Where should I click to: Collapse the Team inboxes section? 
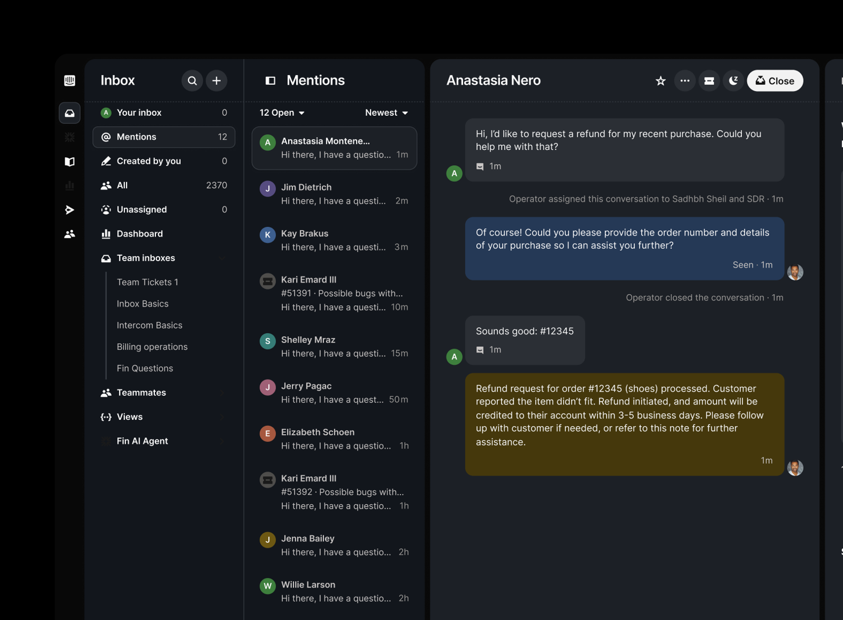[164, 258]
